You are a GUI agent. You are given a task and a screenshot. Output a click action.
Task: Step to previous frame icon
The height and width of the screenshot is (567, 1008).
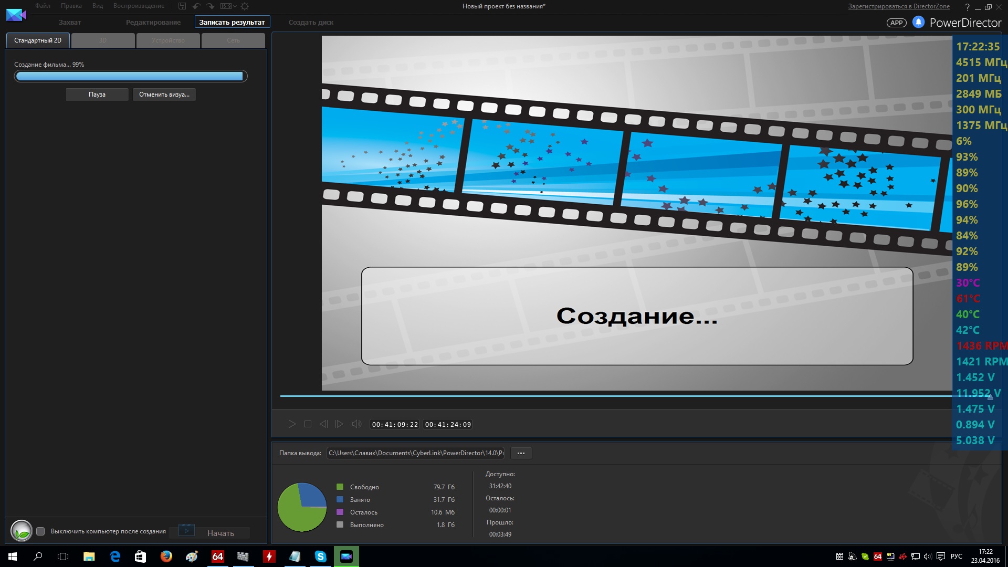[x=323, y=424]
